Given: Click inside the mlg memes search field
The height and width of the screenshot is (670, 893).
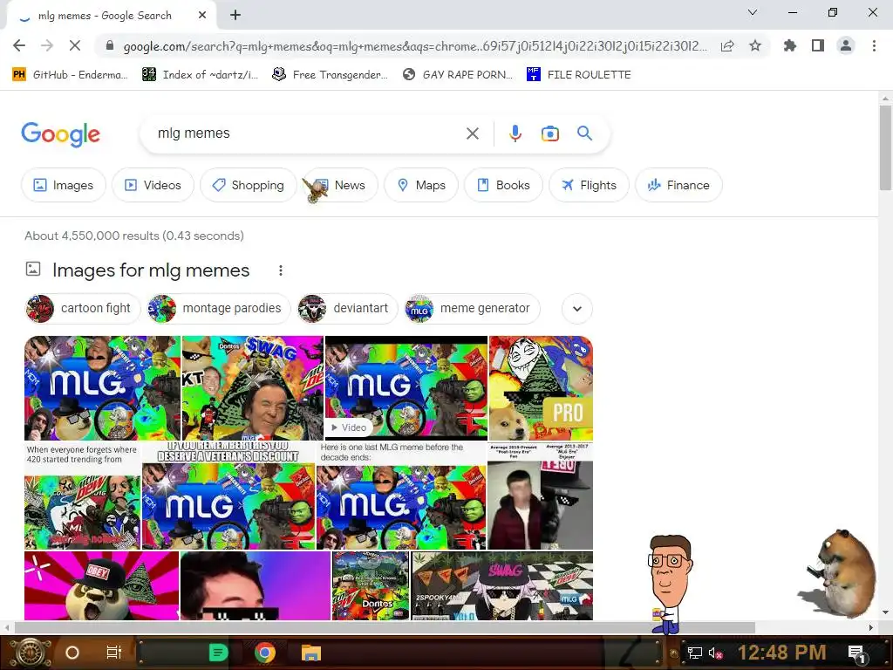Looking at the screenshot, I should click(308, 133).
